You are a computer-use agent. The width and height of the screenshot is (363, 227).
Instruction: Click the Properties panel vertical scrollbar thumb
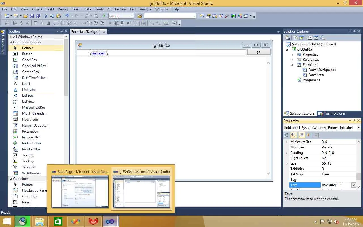pyautogui.click(x=359, y=176)
